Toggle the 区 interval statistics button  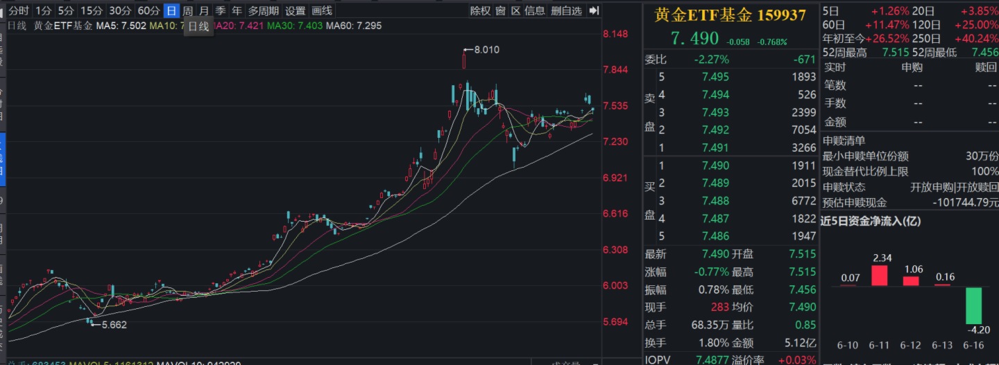(515, 10)
